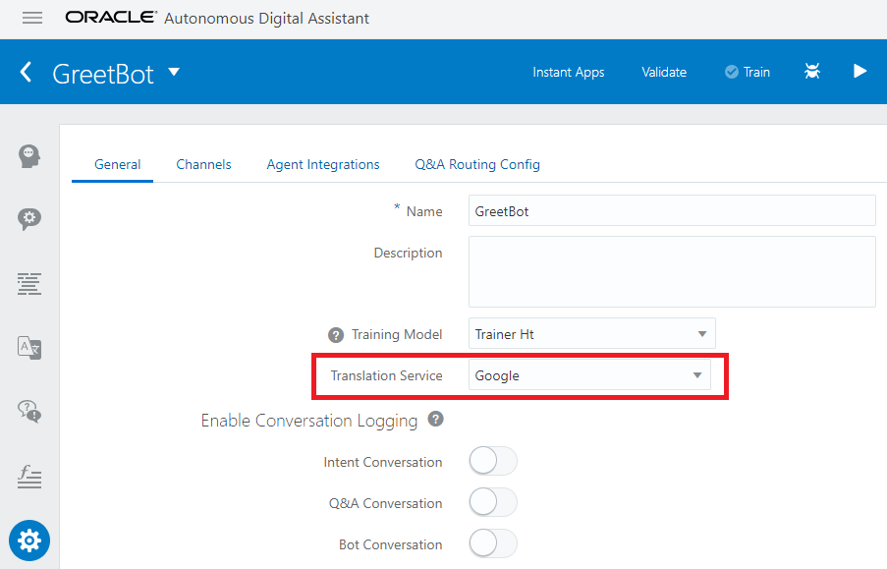Click the Enable Conversation Logging heading
The image size is (887, 569).
308,421
